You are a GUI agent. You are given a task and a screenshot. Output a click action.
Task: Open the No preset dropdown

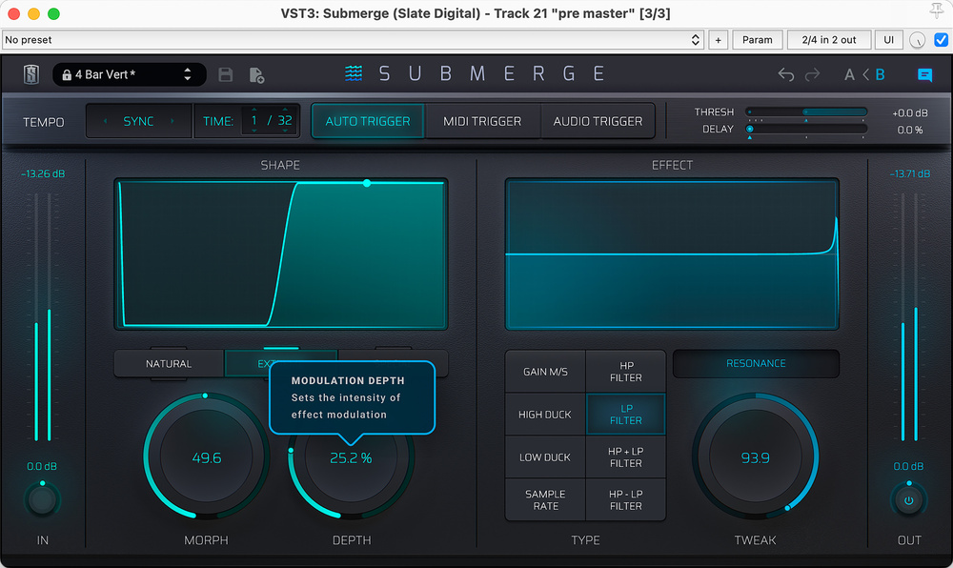point(353,40)
